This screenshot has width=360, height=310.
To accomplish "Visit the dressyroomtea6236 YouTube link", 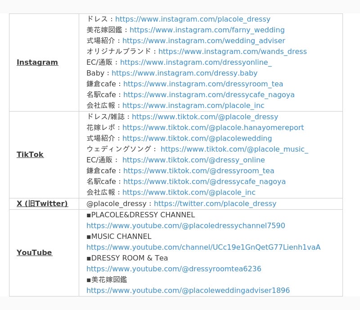I will [174, 269].
